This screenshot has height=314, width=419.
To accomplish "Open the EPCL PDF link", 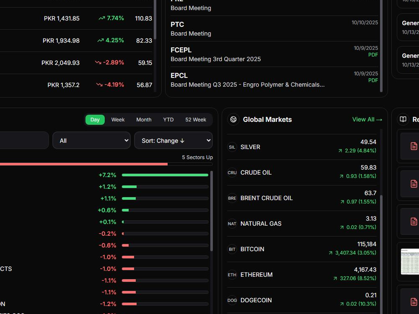I will [x=373, y=80].
